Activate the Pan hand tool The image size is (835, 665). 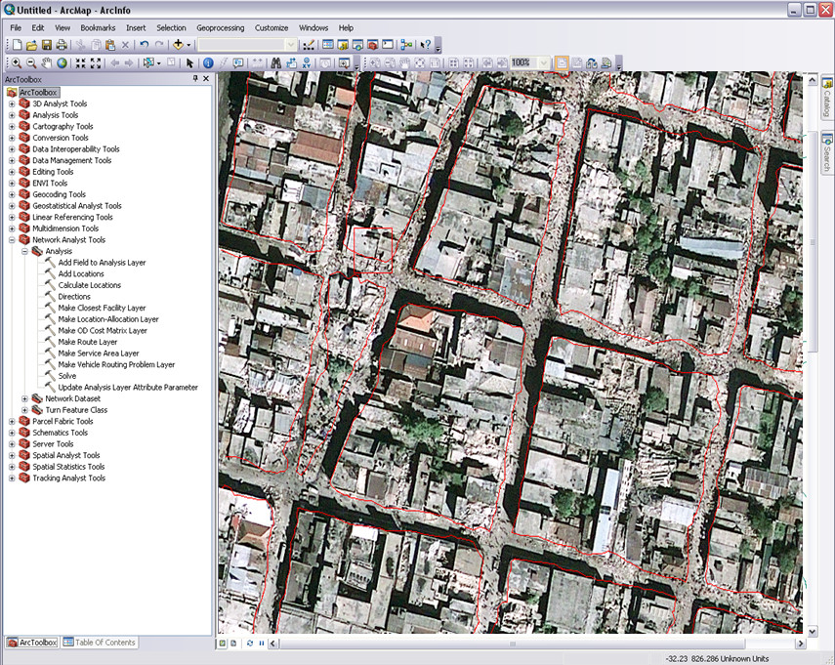click(x=46, y=62)
